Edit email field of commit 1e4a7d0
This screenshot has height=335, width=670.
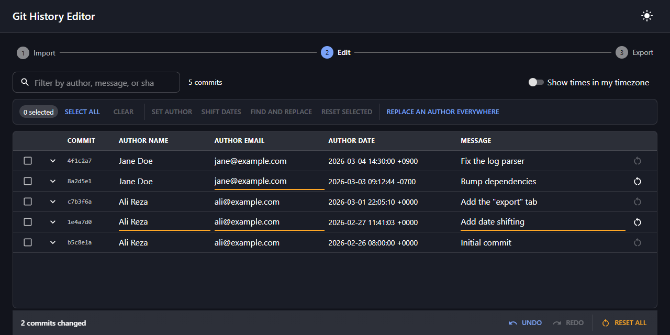[269, 222]
